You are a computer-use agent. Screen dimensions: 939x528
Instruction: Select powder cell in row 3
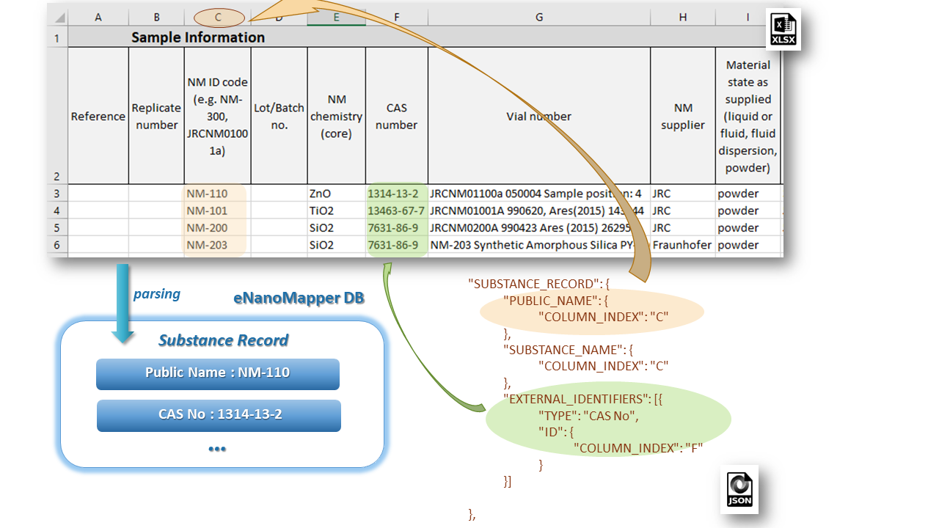point(748,194)
